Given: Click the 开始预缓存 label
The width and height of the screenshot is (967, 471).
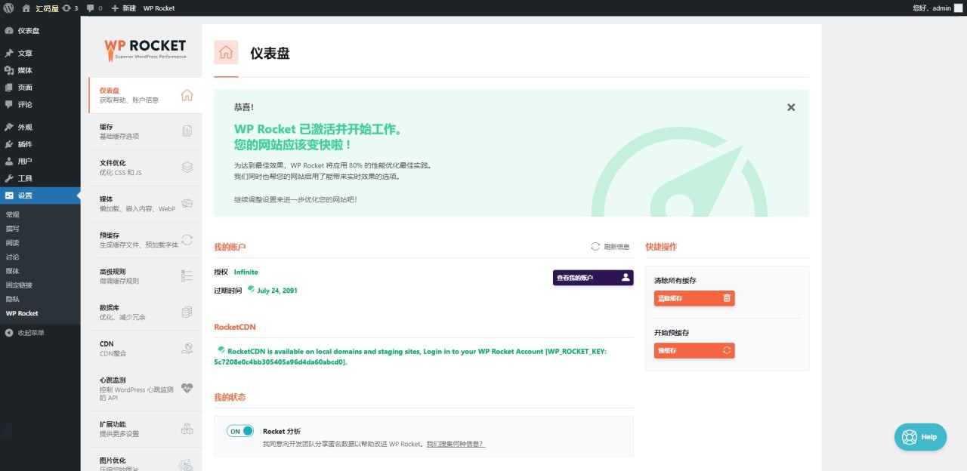Looking at the screenshot, I should click(x=672, y=333).
